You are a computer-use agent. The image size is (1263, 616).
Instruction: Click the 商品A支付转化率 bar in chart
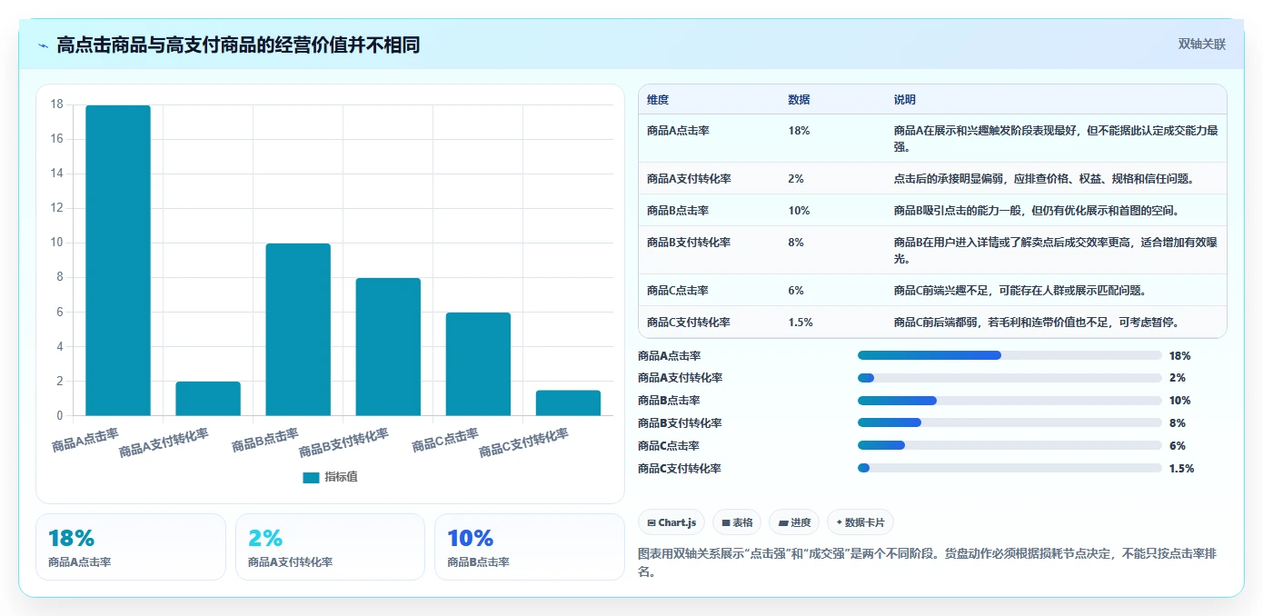point(208,399)
